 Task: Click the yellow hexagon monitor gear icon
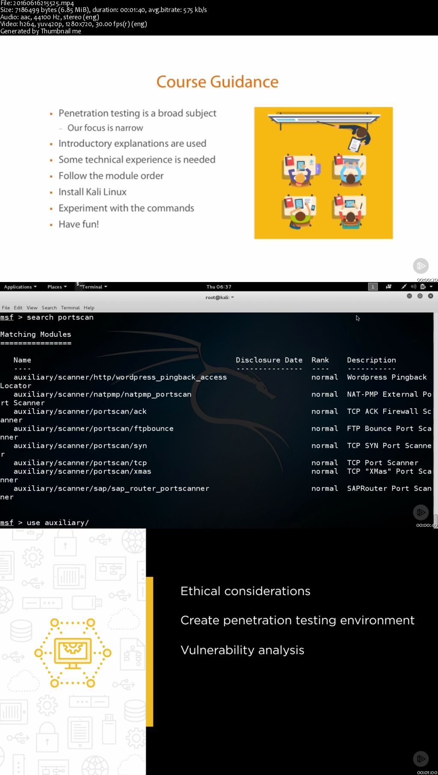coord(73,653)
